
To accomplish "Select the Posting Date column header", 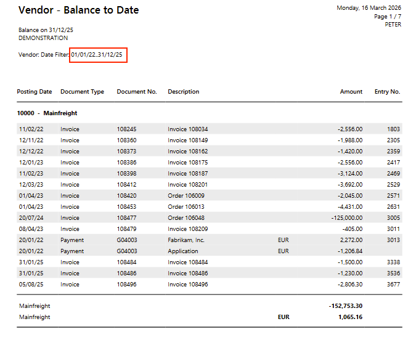I will coord(35,92).
